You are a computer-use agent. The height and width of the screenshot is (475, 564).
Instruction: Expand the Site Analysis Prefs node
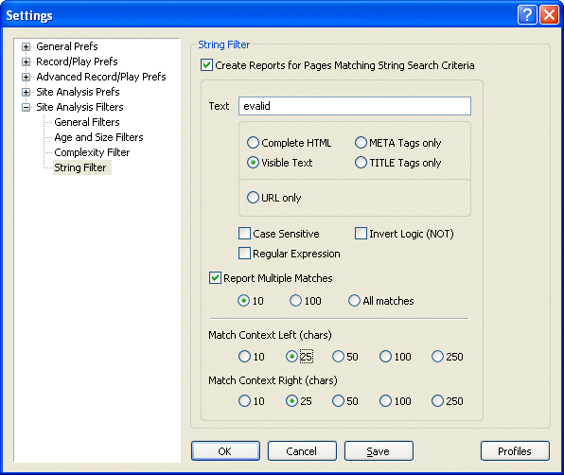point(26,92)
